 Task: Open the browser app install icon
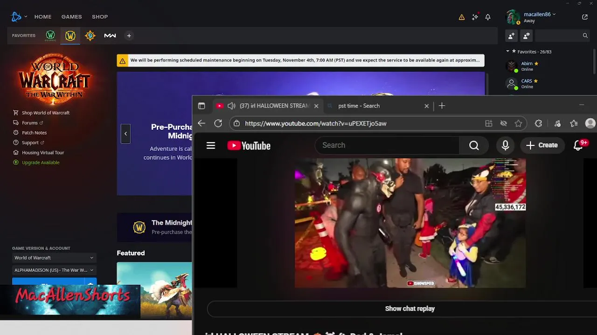[489, 123]
